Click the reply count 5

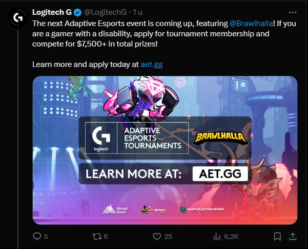46,237
